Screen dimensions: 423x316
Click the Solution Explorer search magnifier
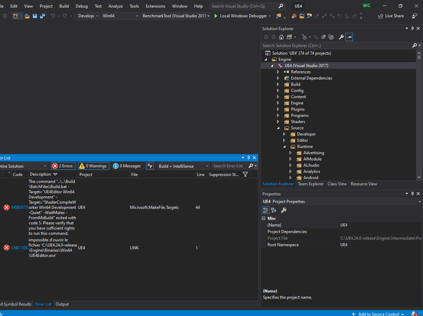pos(415,45)
